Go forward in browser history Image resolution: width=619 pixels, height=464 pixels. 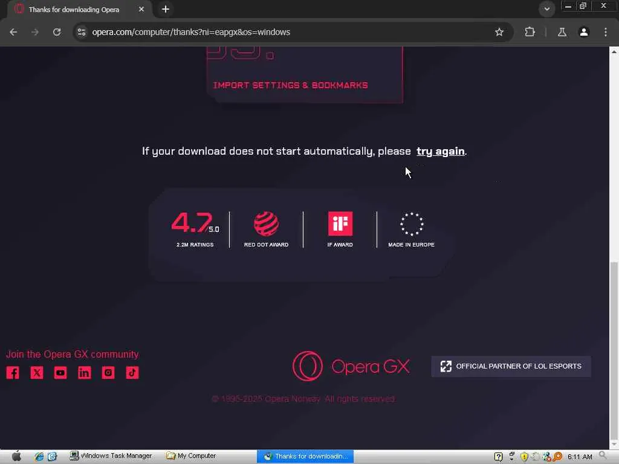(x=35, y=32)
